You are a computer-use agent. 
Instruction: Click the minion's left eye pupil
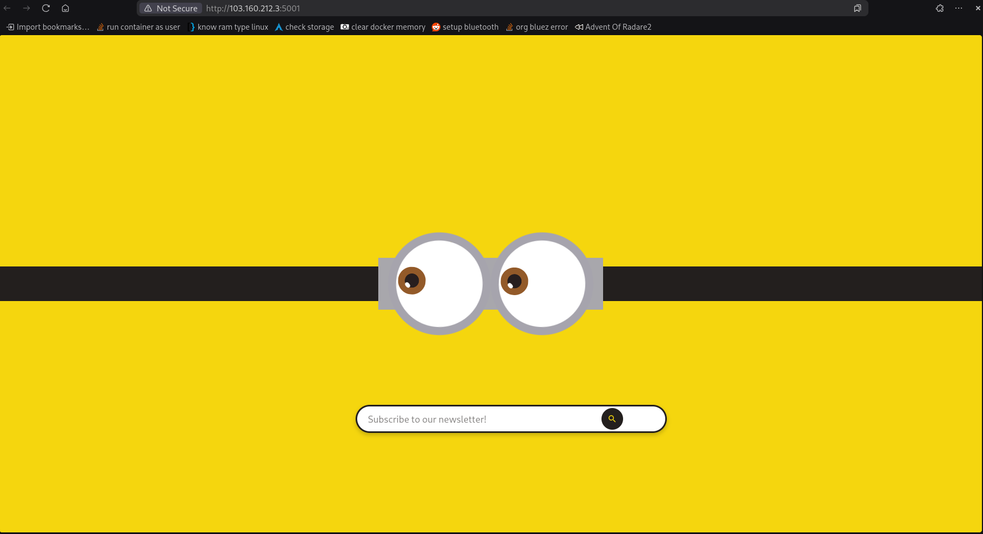tap(412, 281)
